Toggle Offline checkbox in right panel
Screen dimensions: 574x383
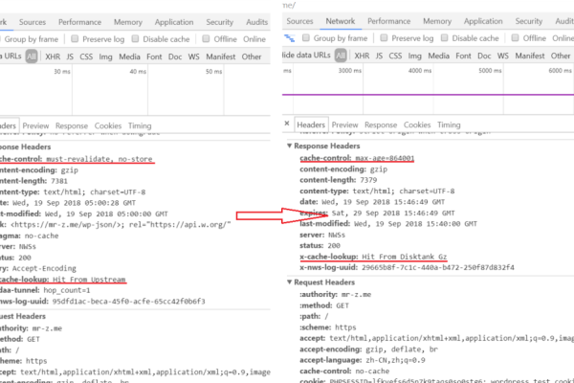coord(514,38)
